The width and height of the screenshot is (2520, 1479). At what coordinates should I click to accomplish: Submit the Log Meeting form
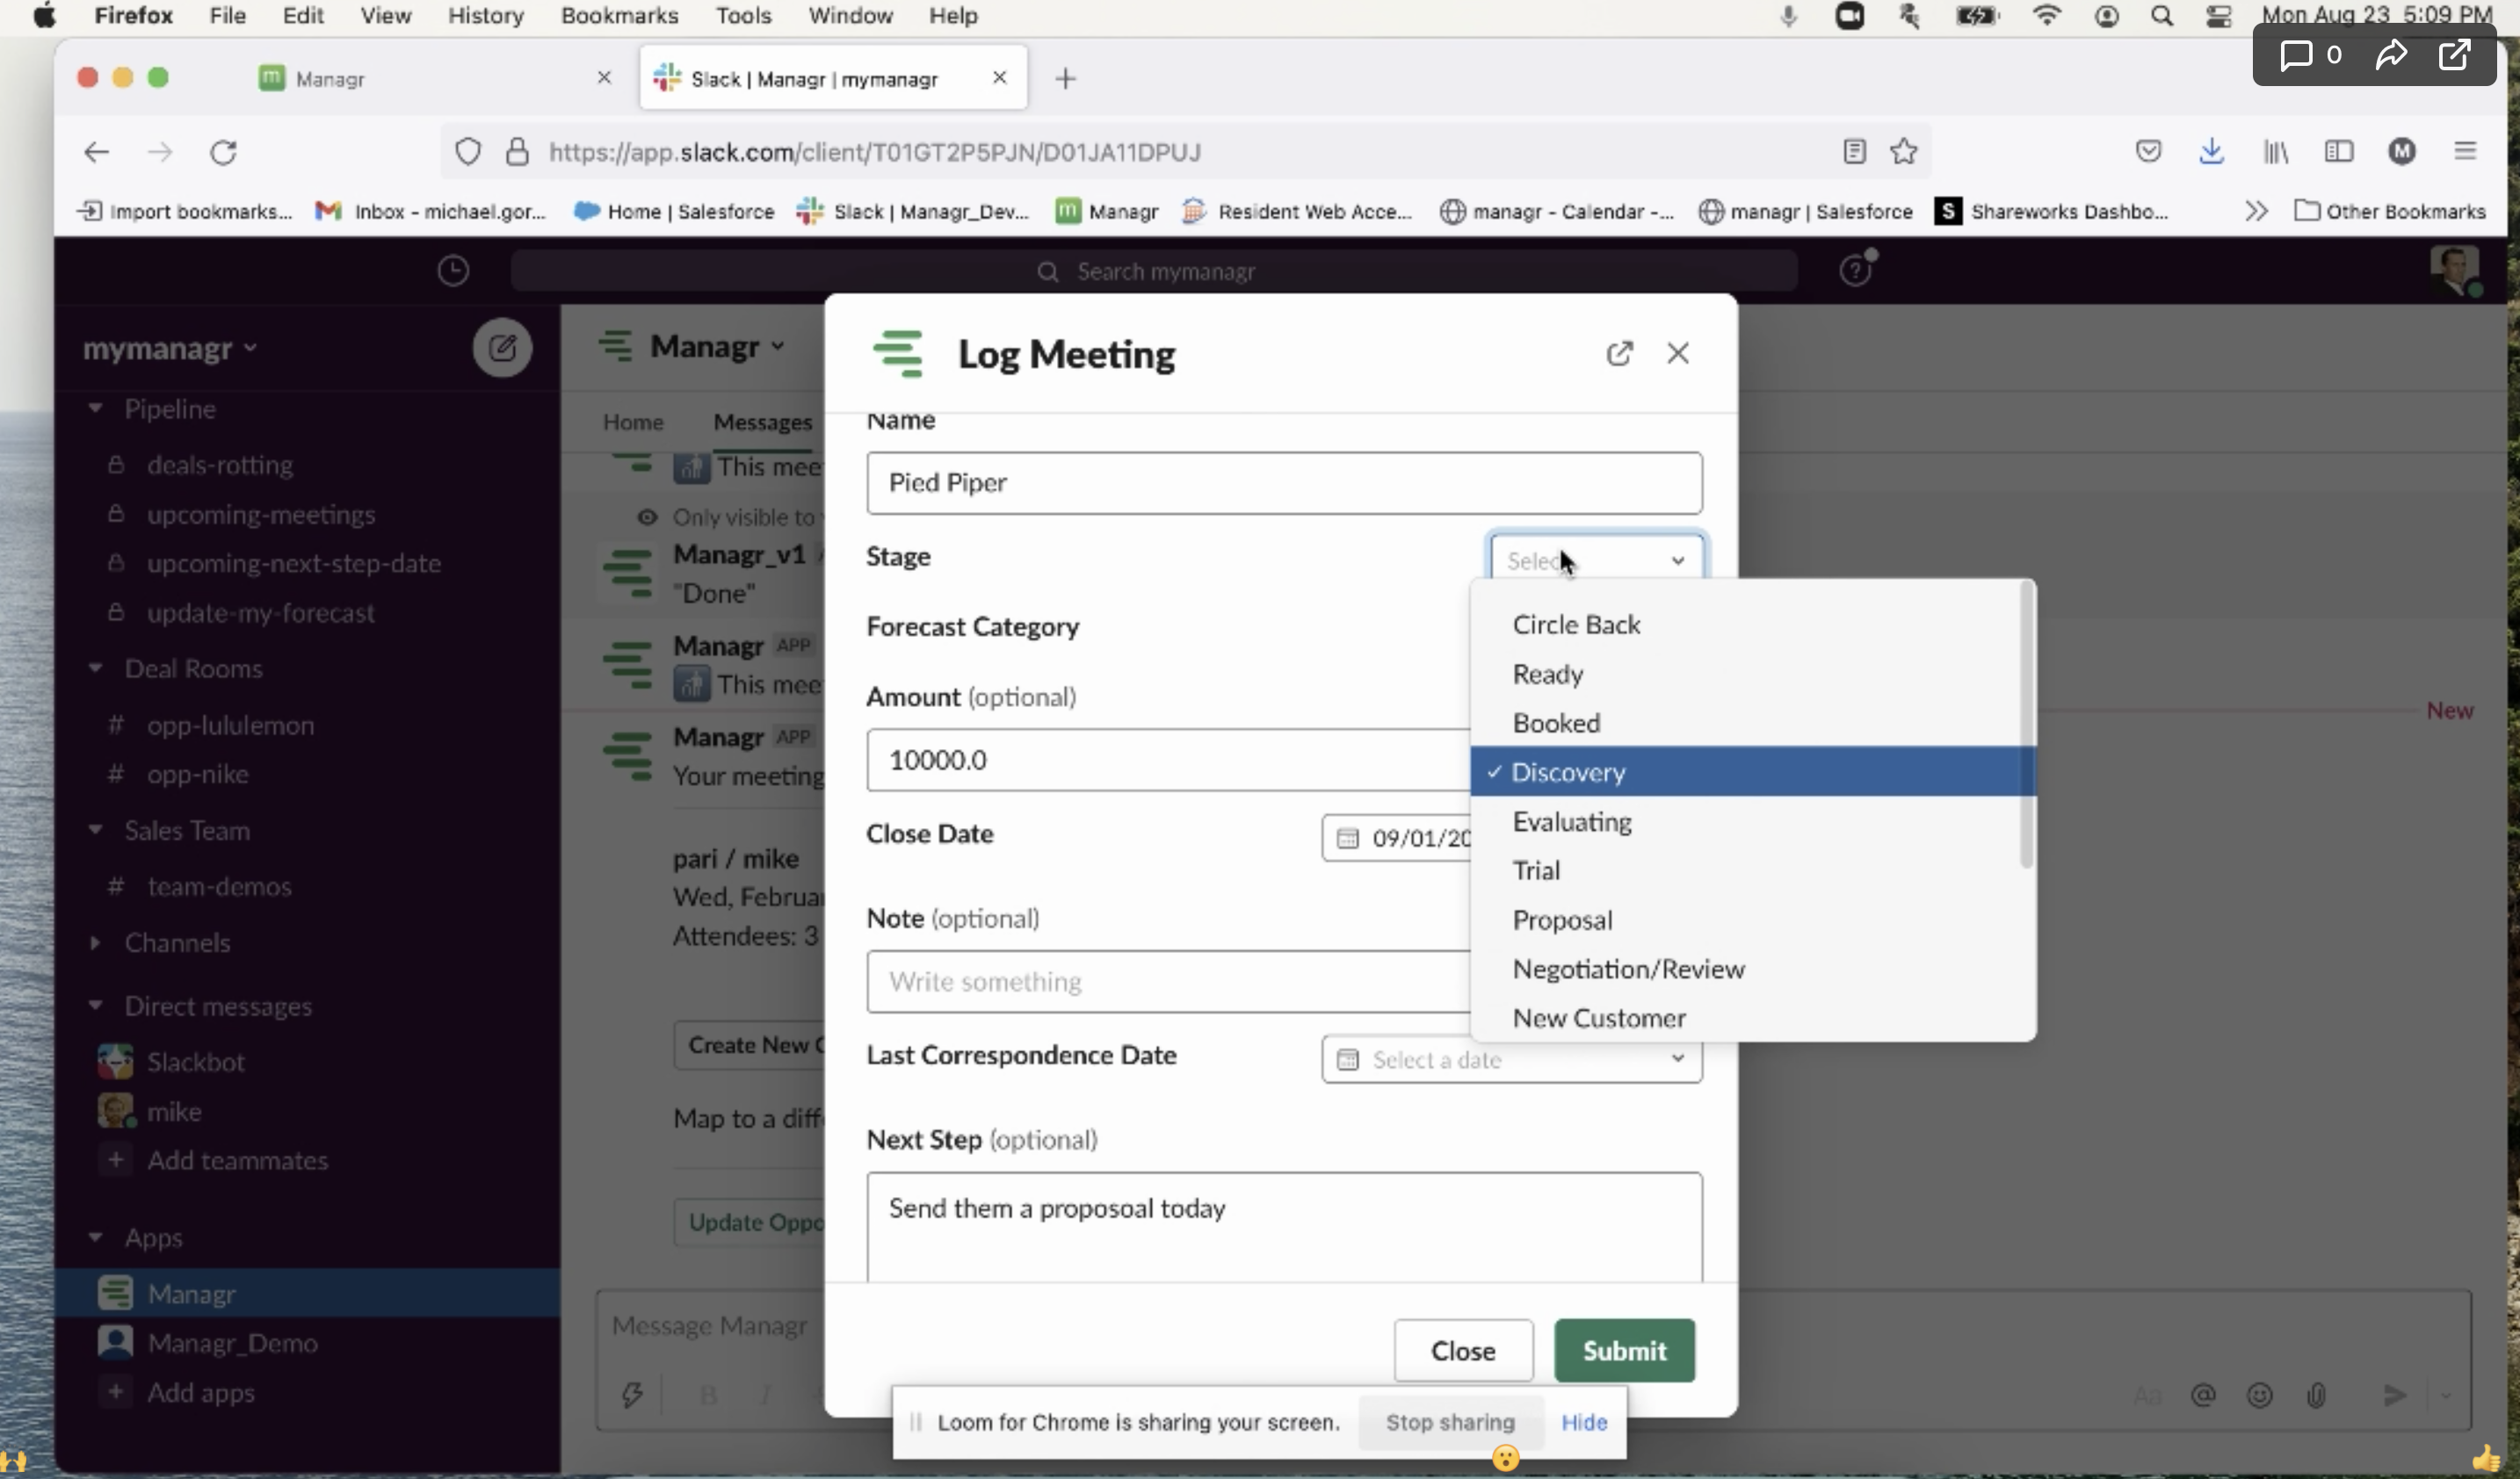coord(1623,1350)
